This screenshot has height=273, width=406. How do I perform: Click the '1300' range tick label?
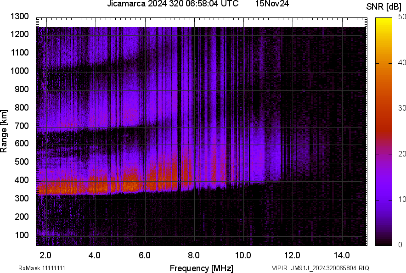[19, 17]
